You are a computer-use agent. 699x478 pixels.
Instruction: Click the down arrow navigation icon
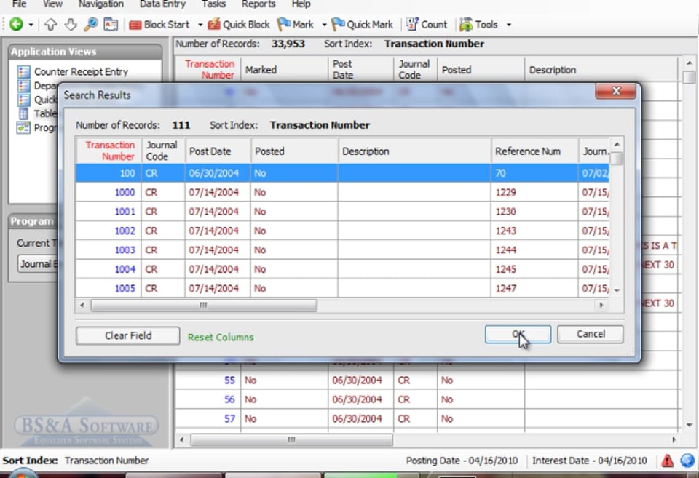coord(71,24)
